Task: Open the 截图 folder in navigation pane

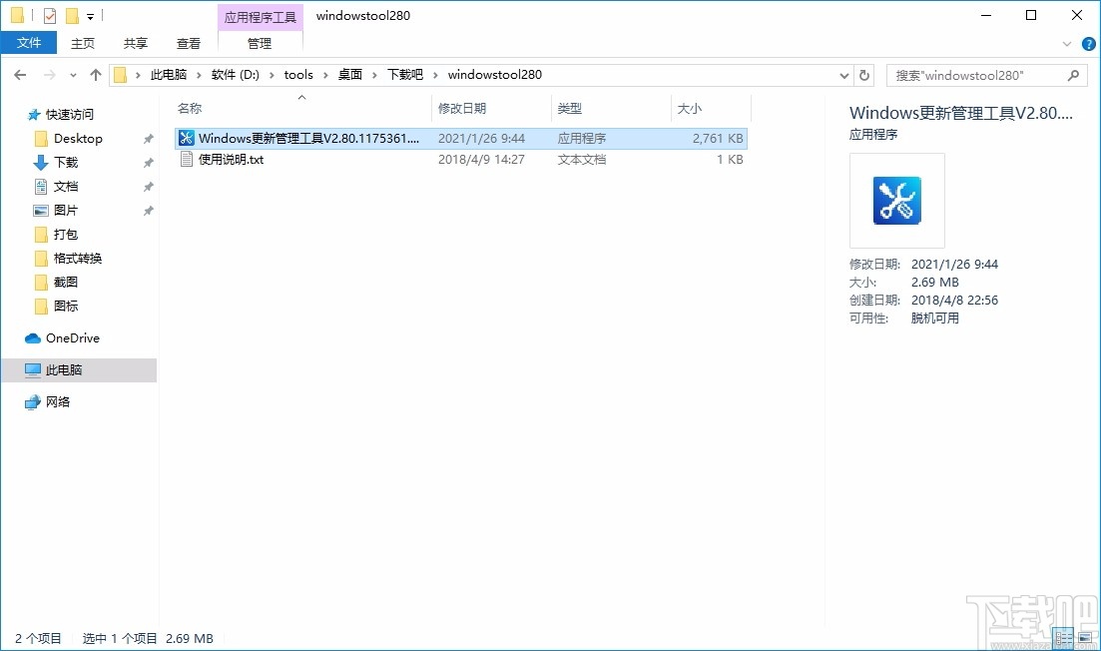Action: tap(66, 282)
